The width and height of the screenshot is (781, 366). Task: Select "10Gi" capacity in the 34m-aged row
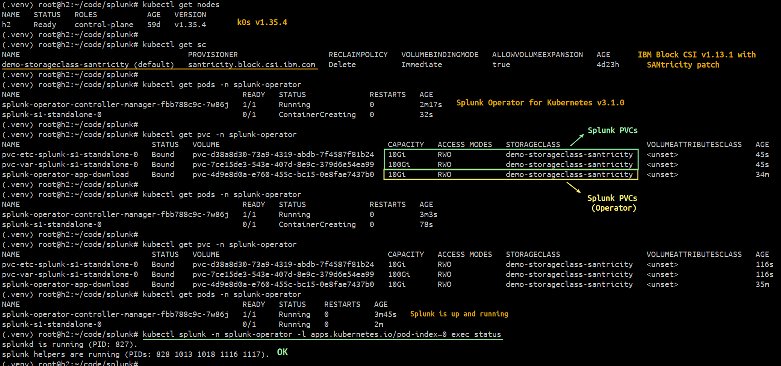tap(397, 174)
